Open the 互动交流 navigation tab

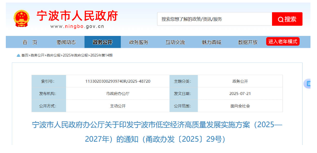click(175, 42)
